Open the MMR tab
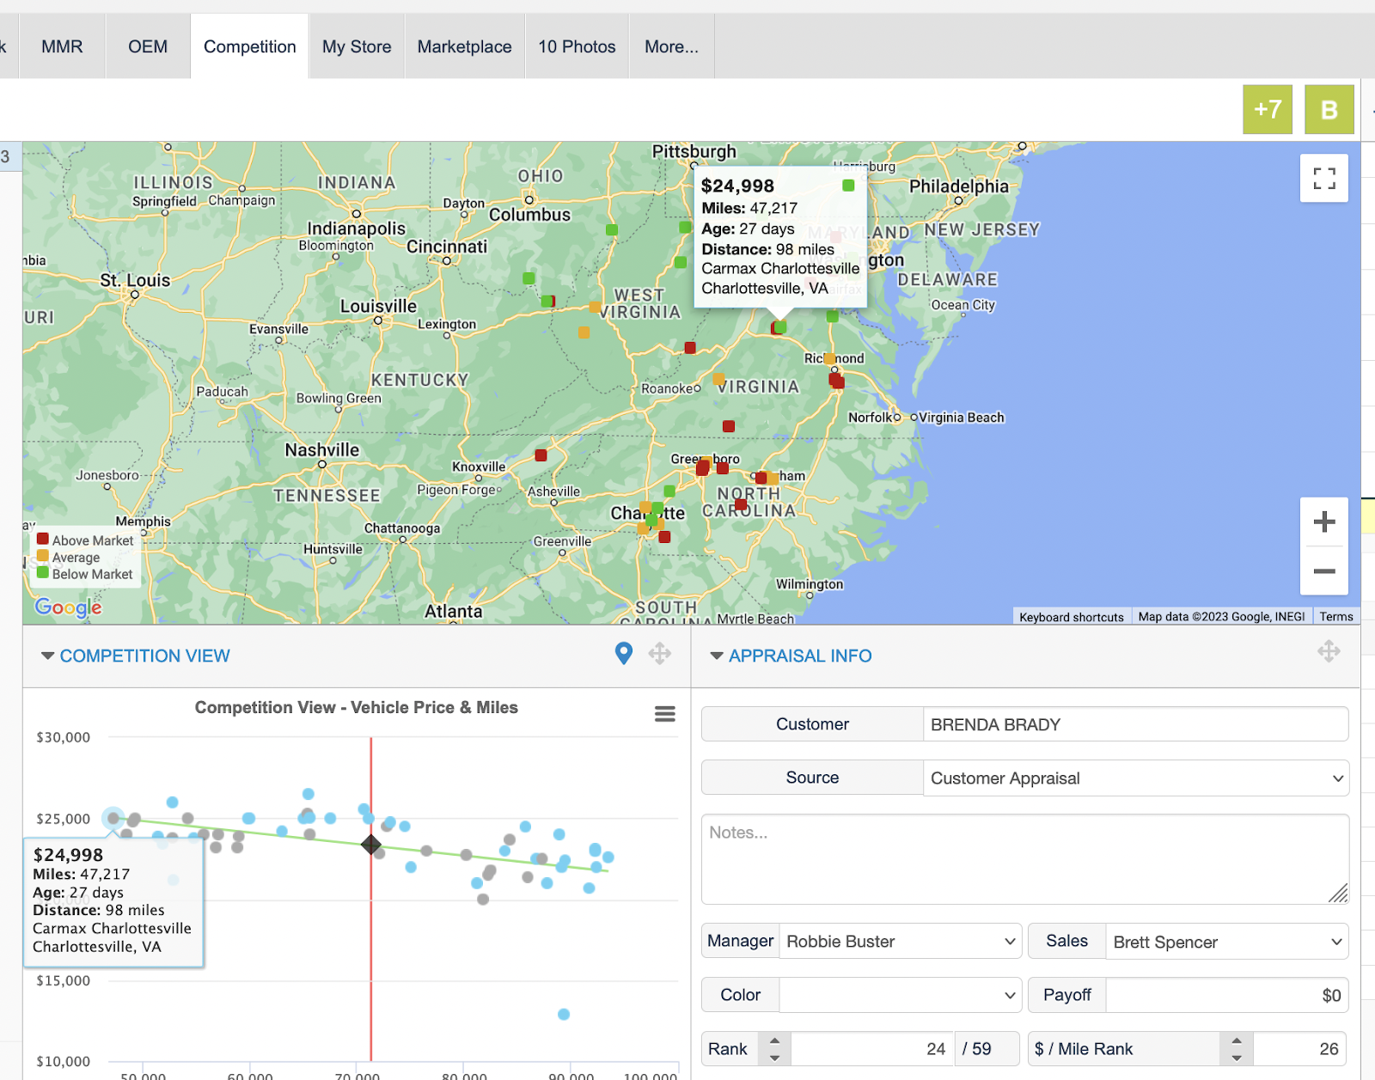1375x1080 pixels. tap(62, 47)
